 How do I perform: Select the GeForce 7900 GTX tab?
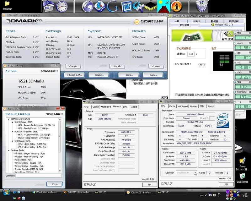coord(222,25)
